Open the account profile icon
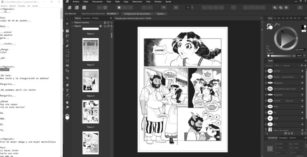Screen dimensions: 307x157 300,8
